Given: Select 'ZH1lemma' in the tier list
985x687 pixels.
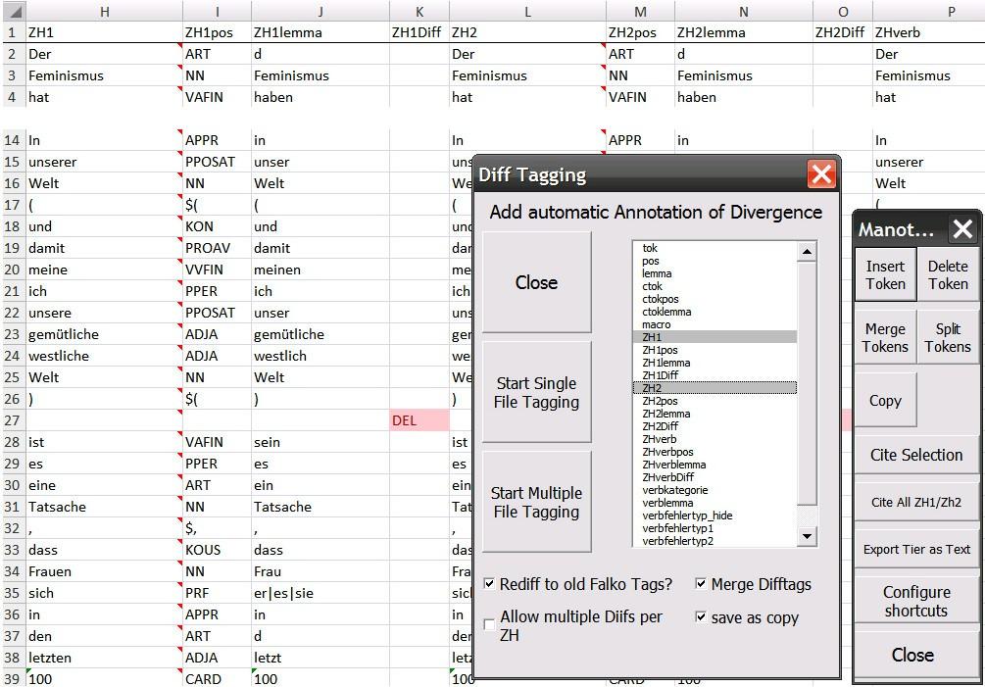Looking at the screenshot, I should 714,363.
